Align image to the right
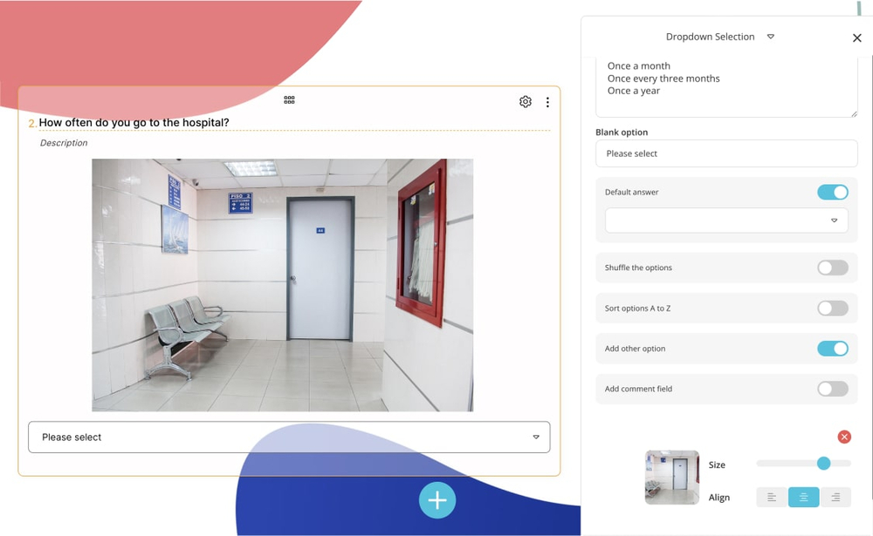873x536 pixels. 835,498
